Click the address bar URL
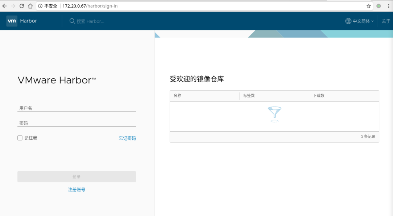The height and width of the screenshot is (216, 393). point(90,6)
